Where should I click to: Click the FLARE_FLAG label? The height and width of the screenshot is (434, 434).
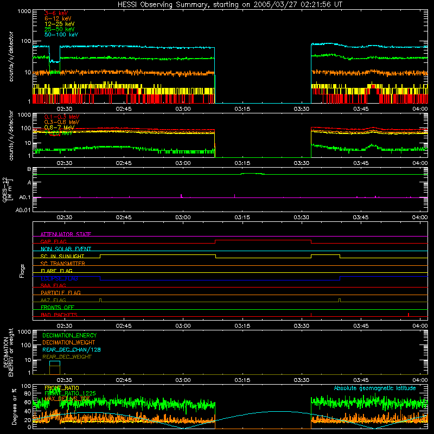[x=56, y=271]
